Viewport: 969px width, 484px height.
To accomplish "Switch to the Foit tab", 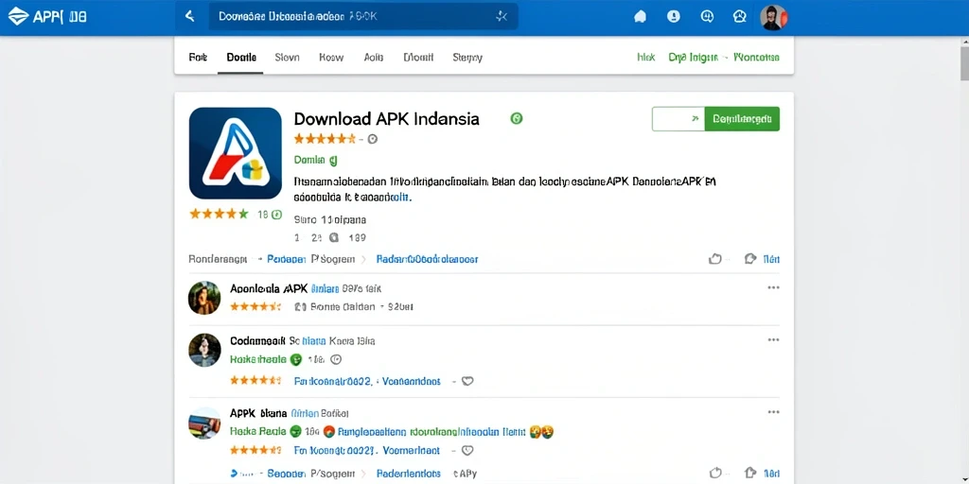I will pyautogui.click(x=198, y=58).
